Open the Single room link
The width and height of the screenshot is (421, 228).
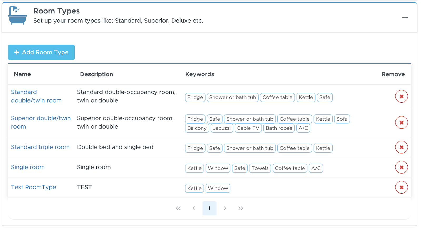(x=28, y=167)
